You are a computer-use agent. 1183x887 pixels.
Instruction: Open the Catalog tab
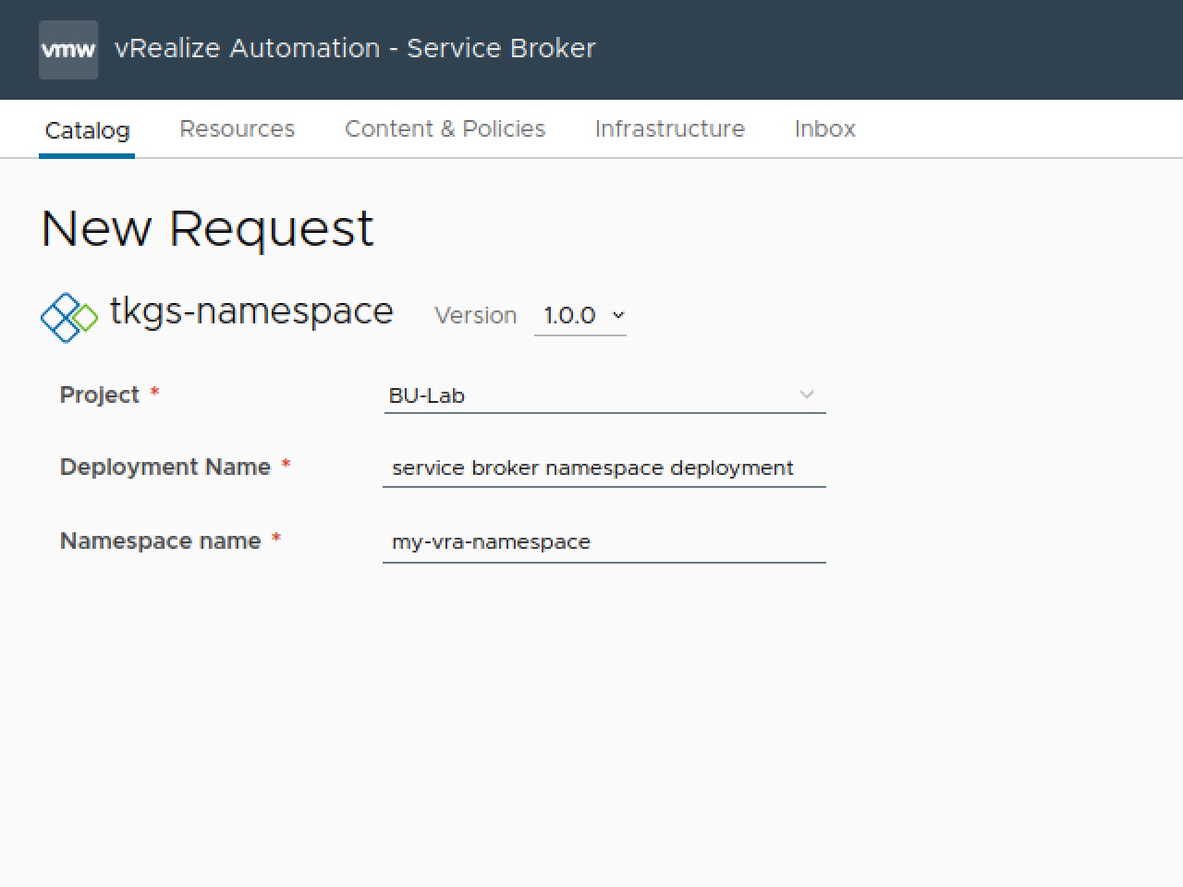pos(87,130)
